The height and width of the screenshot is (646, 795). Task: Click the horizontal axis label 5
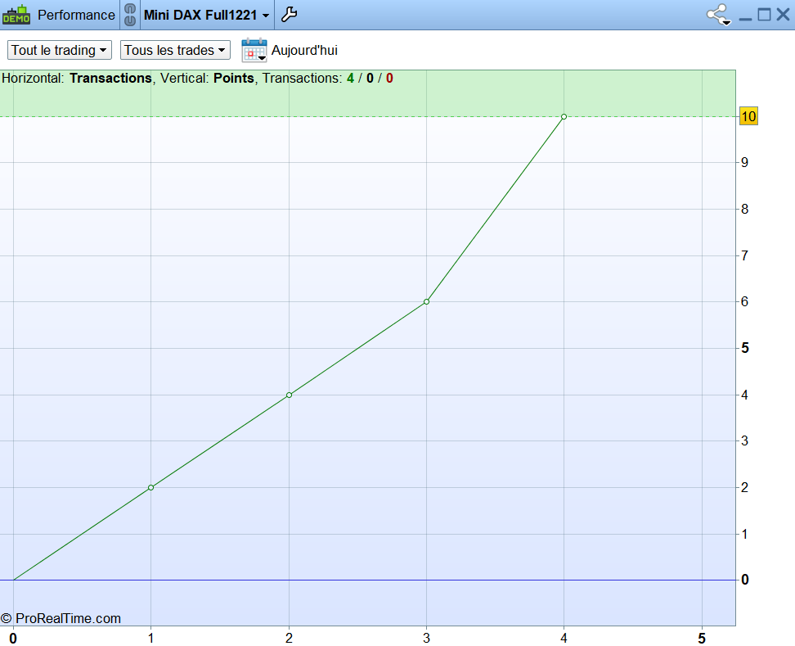tap(702, 639)
